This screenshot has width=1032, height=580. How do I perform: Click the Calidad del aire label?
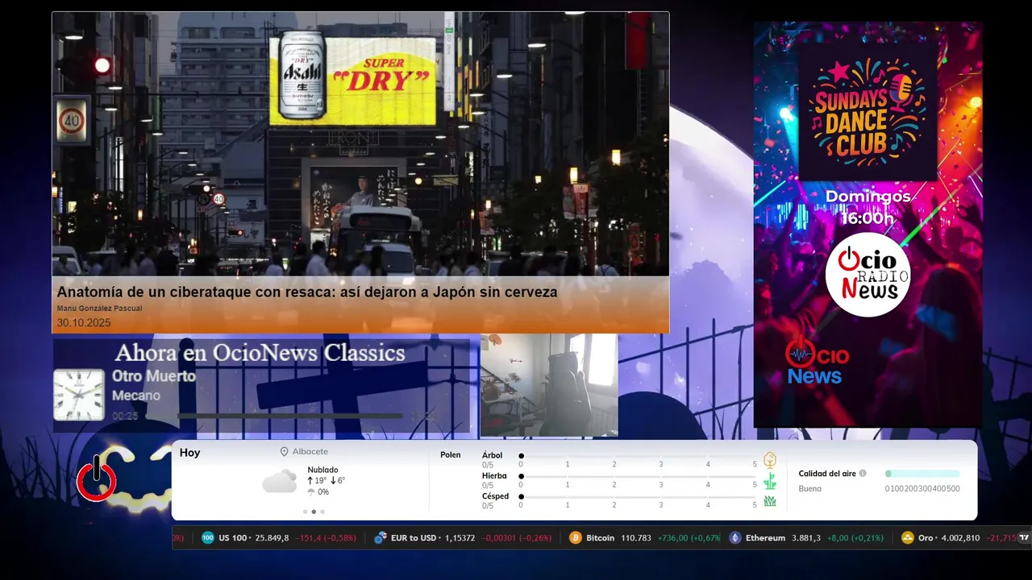pyautogui.click(x=827, y=474)
